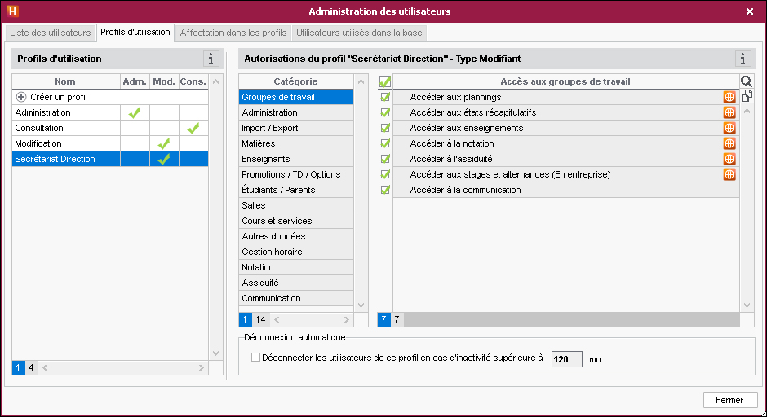
Task: Open Utilisateurs utilisés dans la base tab
Action: pos(359,33)
